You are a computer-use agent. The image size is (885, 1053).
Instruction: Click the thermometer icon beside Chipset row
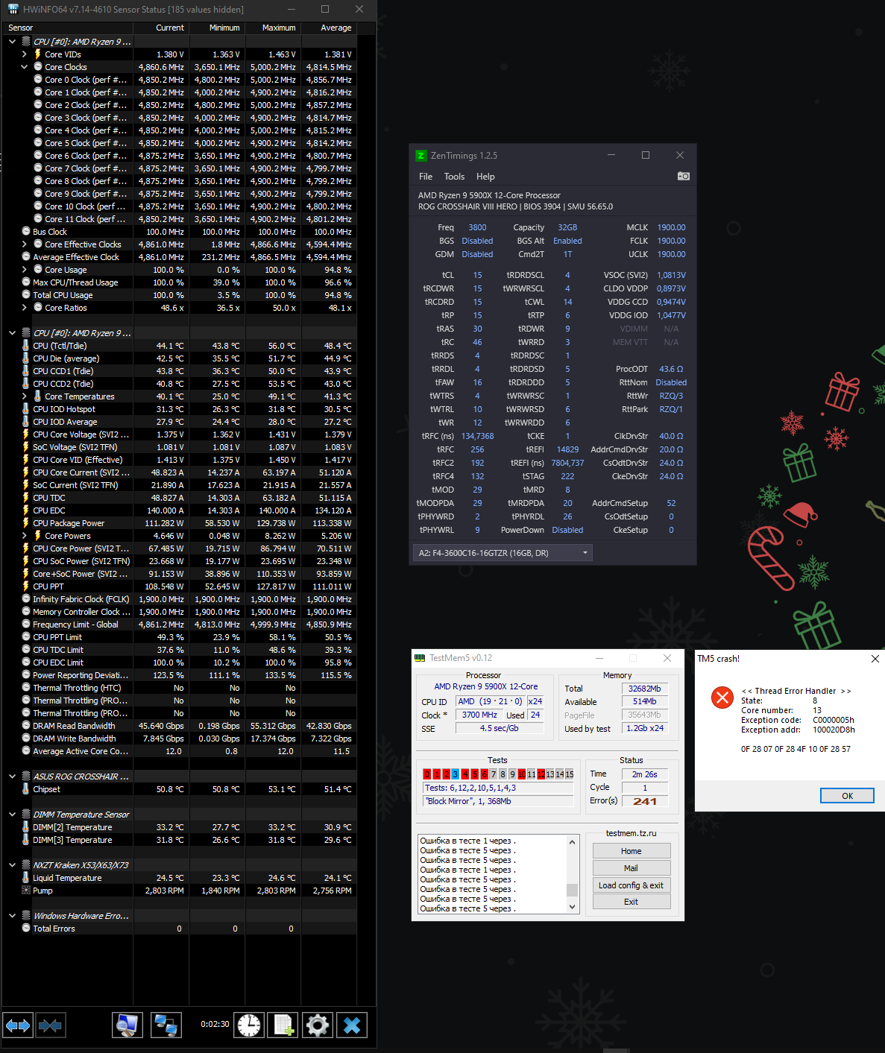25,789
